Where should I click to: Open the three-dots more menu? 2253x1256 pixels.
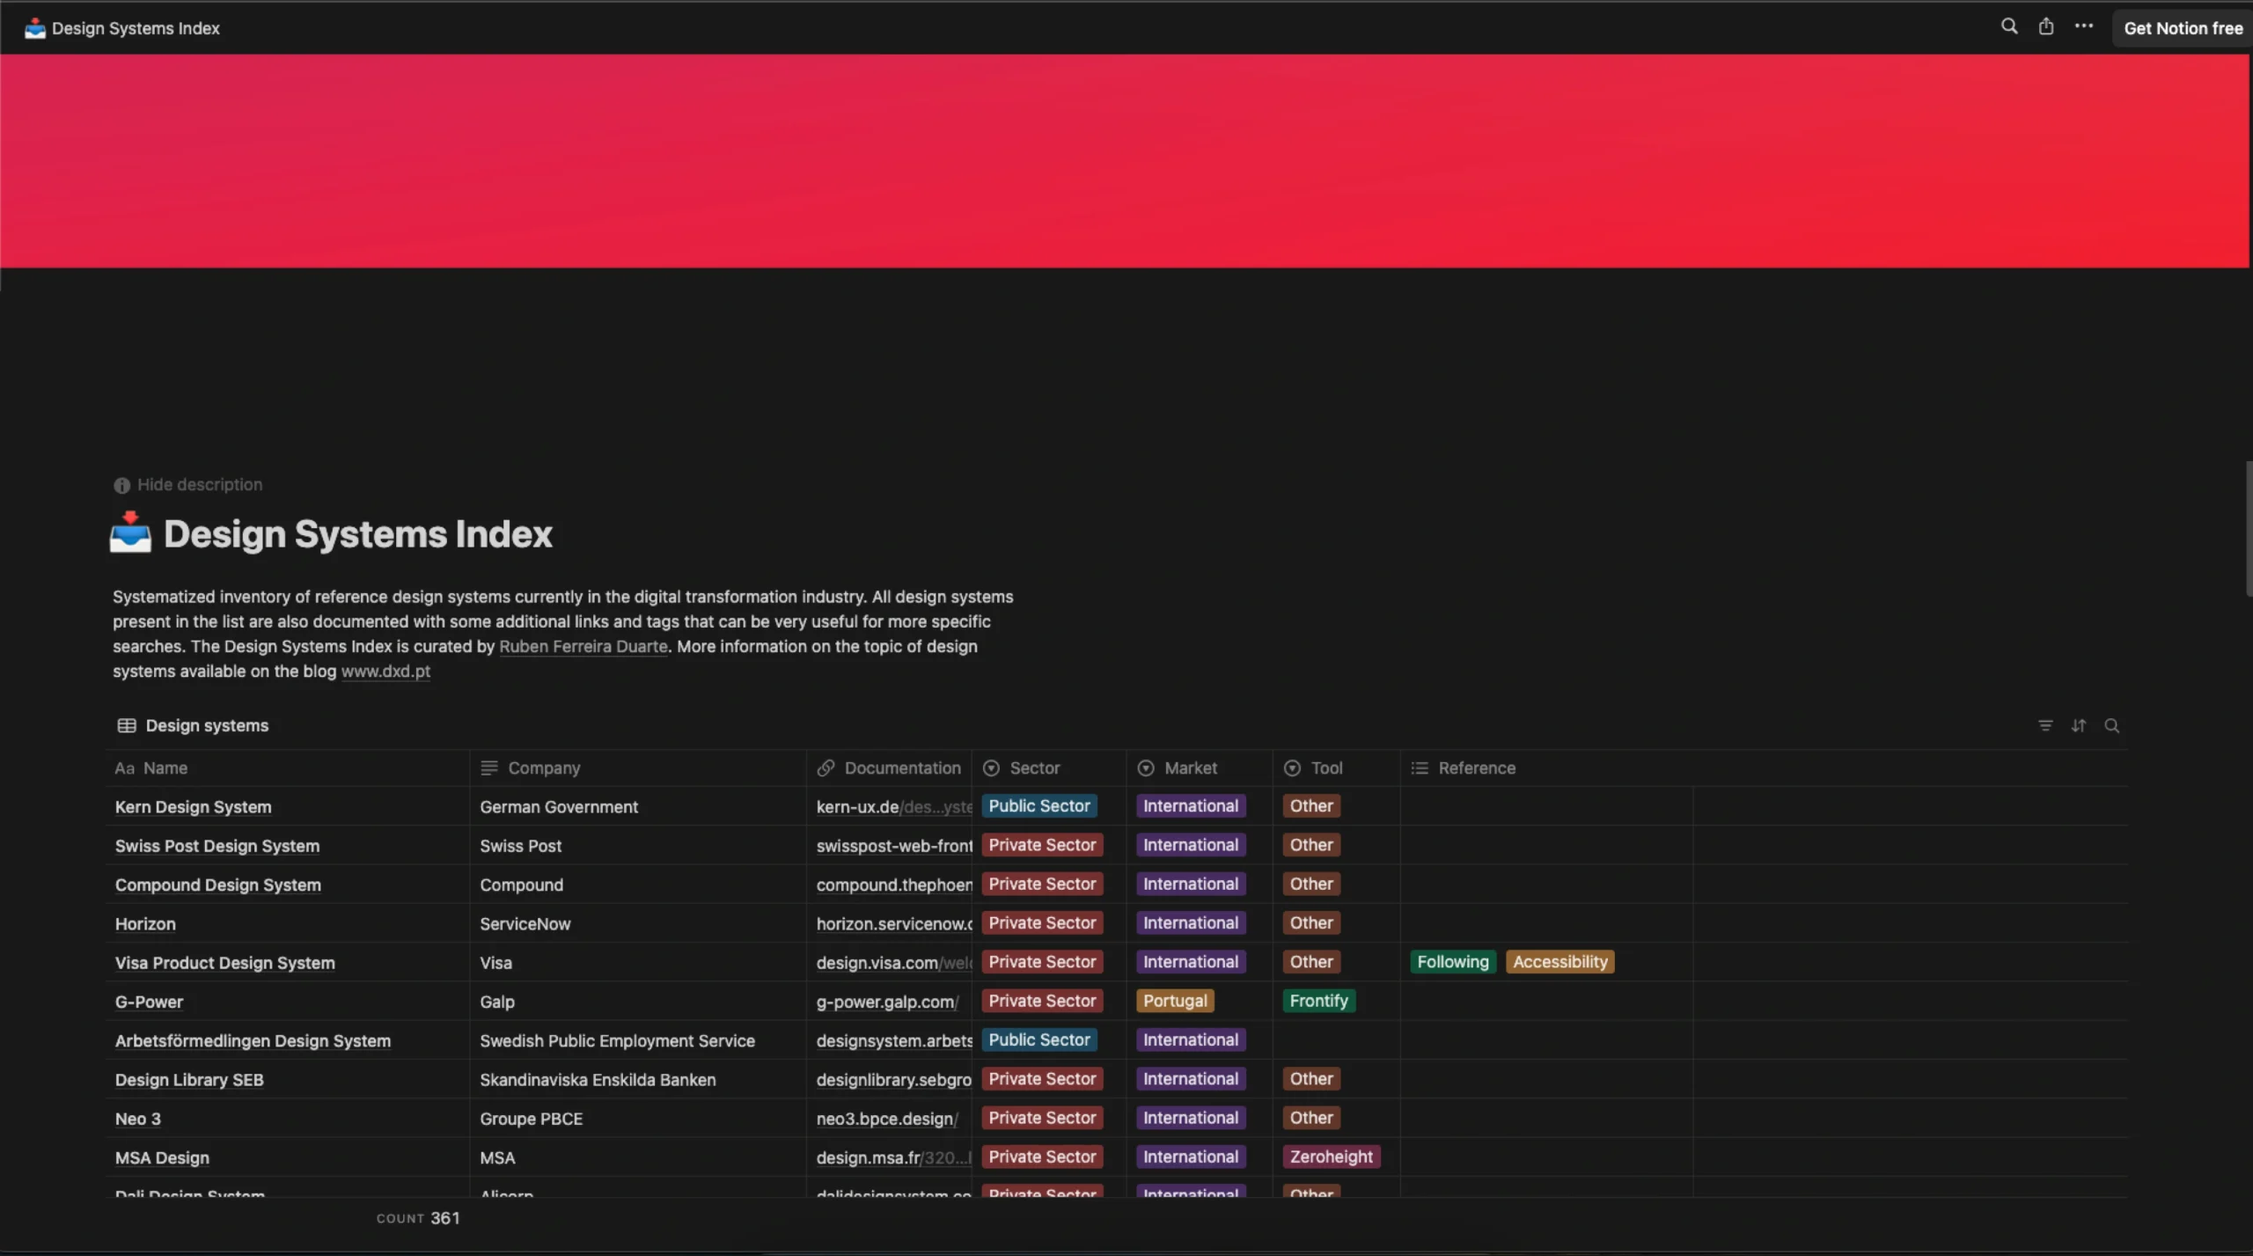(2083, 26)
